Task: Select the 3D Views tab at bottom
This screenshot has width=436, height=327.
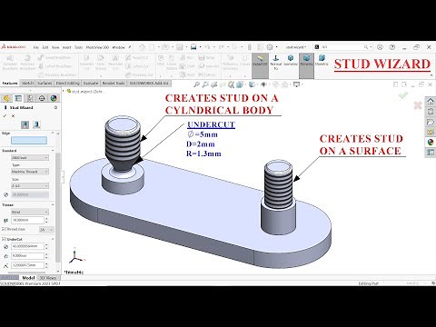Action: tap(48, 278)
